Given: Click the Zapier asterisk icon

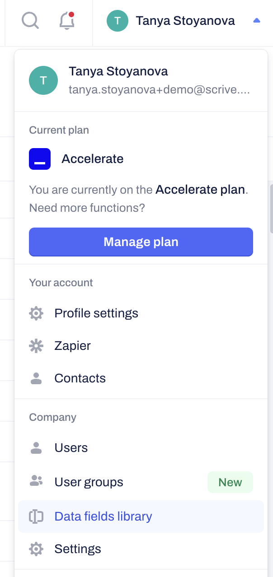Looking at the screenshot, I should [36, 346].
